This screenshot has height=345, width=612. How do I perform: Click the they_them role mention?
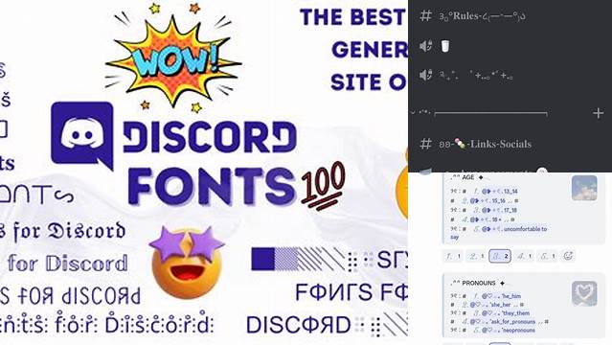pos(505,313)
